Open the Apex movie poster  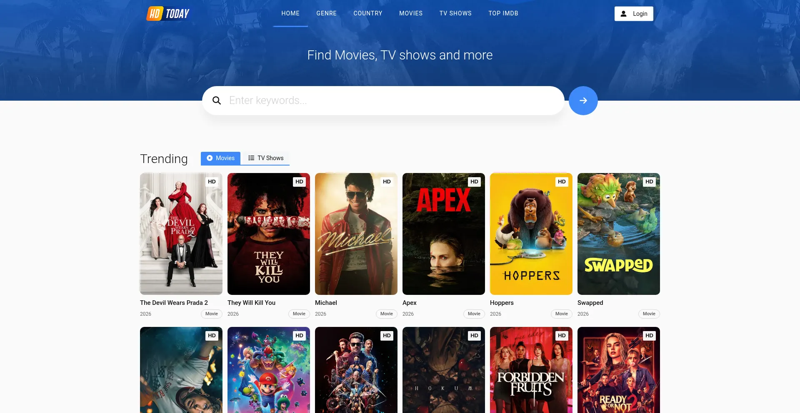pyautogui.click(x=444, y=234)
